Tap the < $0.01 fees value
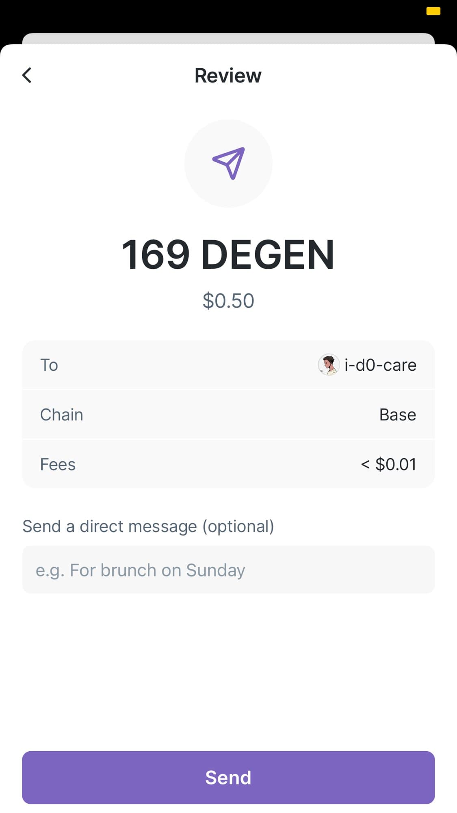Image resolution: width=457 pixels, height=813 pixels. pos(388,464)
